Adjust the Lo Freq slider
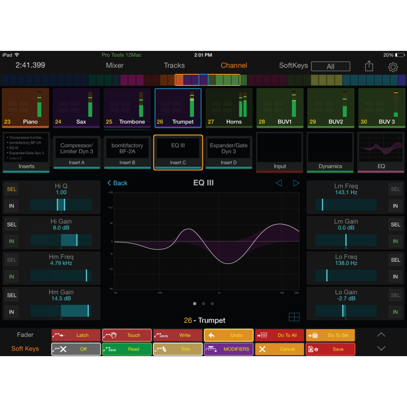 point(346,276)
